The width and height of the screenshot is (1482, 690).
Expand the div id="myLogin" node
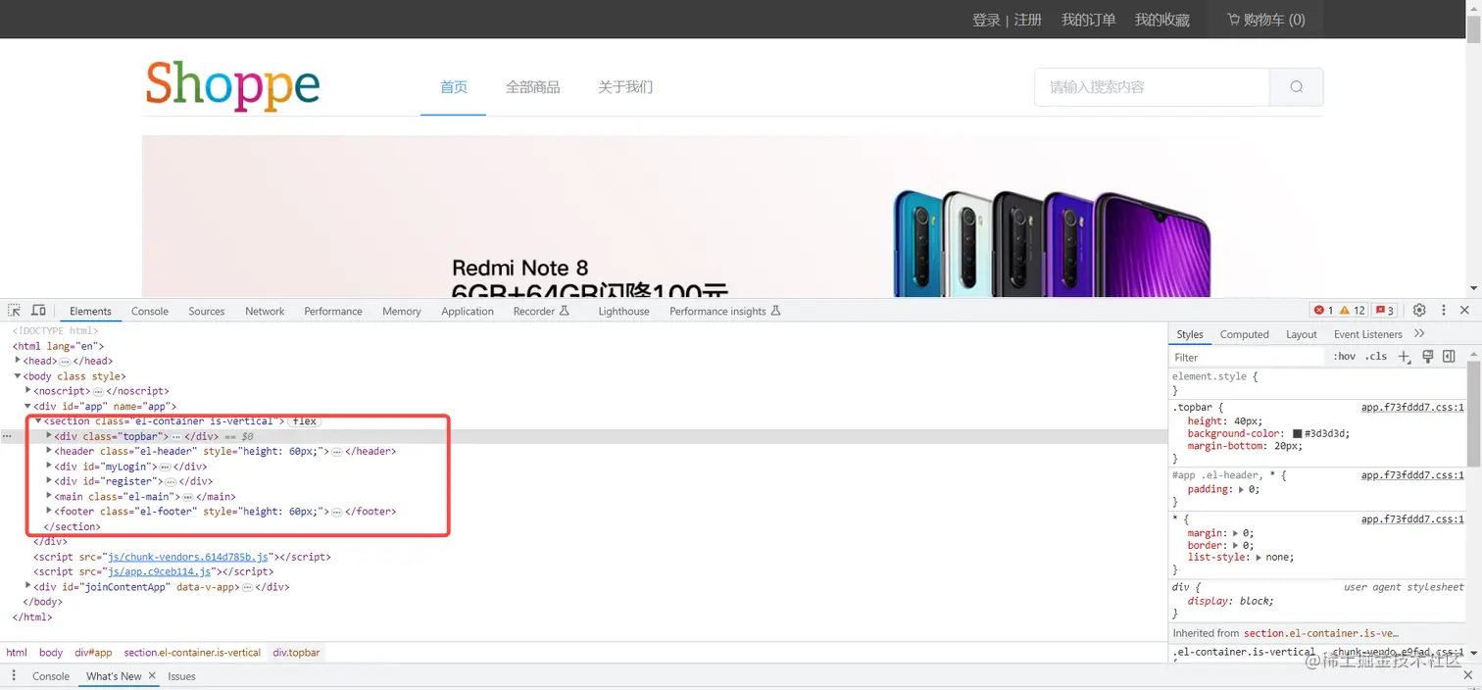click(x=49, y=467)
